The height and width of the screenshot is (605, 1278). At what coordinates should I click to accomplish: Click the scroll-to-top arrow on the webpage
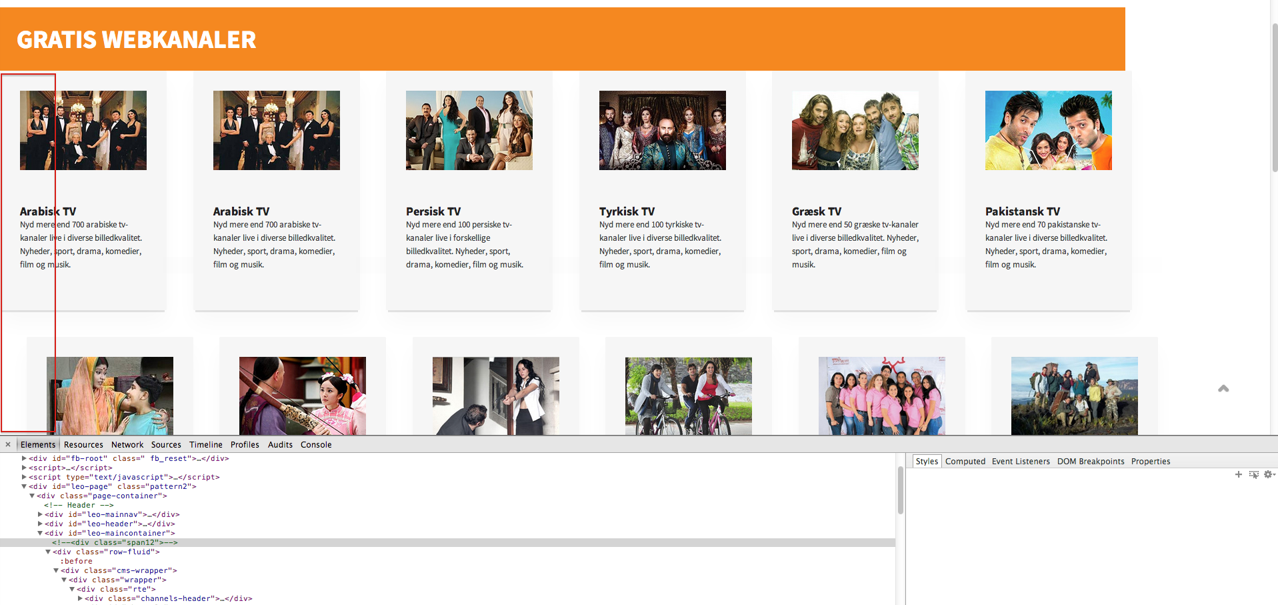click(1223, 388)
